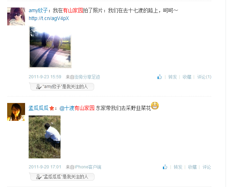Like 孟瓜瓜瓜's post with thumbs-up icon
The image size is (227, 187).
point(165,167)
